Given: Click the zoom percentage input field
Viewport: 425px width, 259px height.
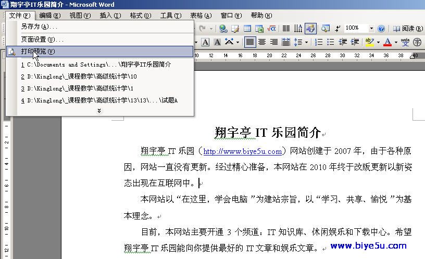Looking at the screenshot, I should (356, 28).
